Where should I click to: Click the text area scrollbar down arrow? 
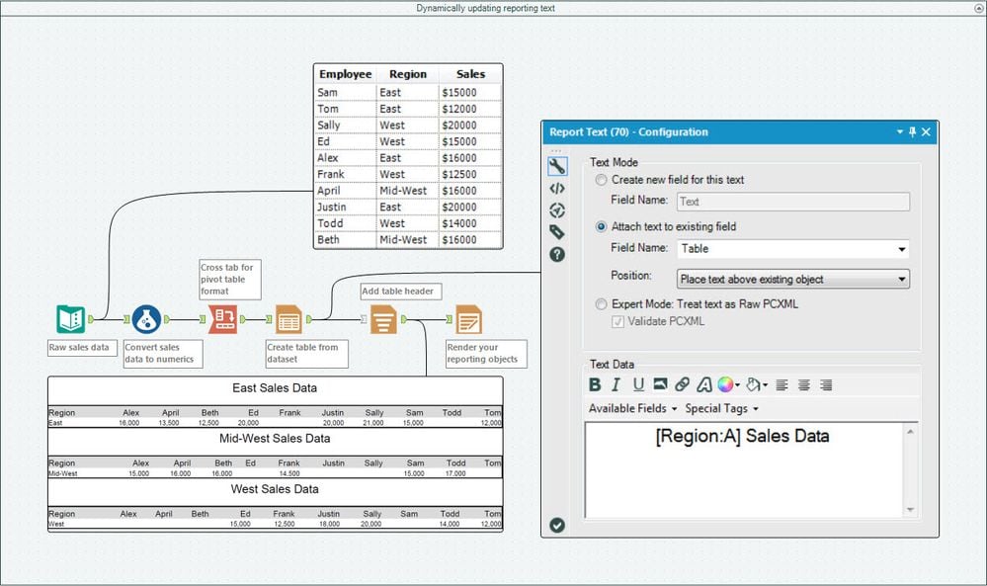click(910, 509)
